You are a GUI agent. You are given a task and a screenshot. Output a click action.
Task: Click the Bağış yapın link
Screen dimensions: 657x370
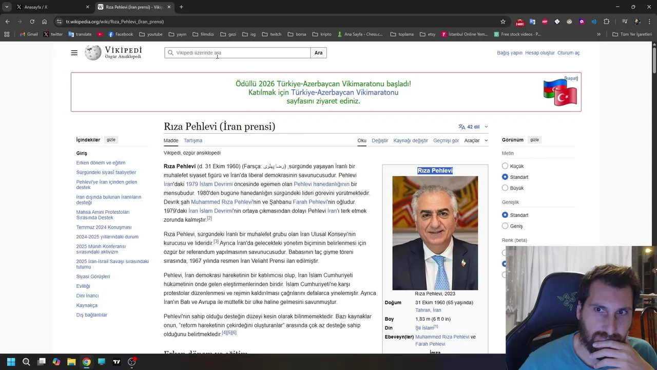click(x=510, y=53)
